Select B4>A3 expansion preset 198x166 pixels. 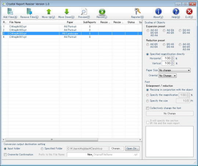point(180,30)
